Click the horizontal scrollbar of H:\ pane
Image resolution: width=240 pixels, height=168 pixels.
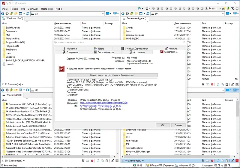click(58, 157)
